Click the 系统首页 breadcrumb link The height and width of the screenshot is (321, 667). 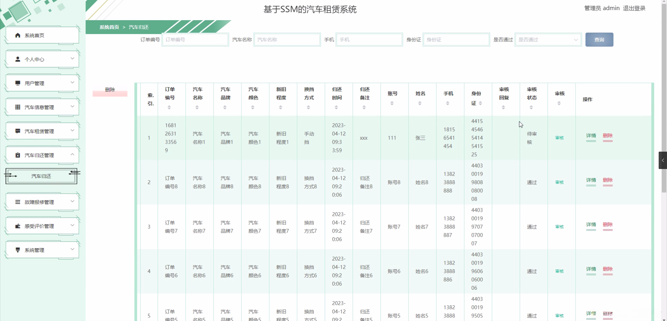pos(109,27)
